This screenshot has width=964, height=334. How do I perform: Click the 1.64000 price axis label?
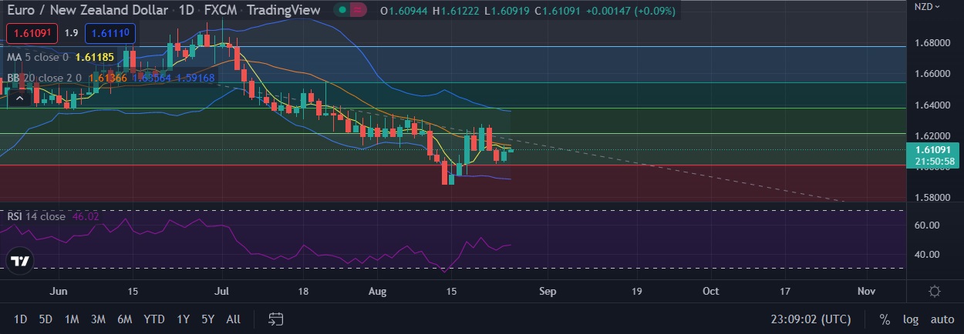click(932, 105)
